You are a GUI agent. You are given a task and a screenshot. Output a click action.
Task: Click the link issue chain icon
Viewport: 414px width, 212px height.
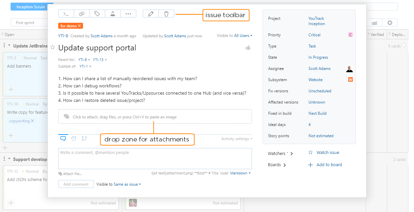point(82,14)
